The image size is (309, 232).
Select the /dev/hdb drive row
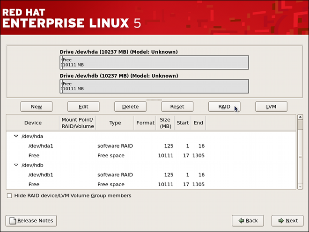point(151,165)
